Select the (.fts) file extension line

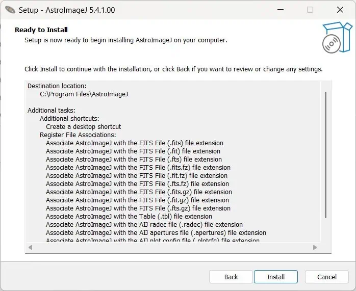pyautogui.click(x=134, y=160)
